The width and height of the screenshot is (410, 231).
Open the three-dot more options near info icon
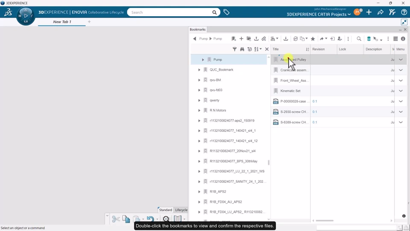pyautogui.click(x=388, y=39)
